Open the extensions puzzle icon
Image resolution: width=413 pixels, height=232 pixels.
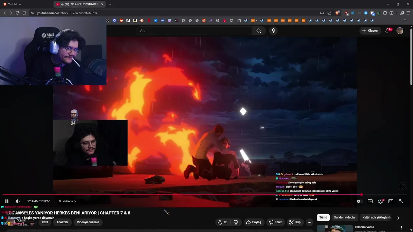pyautogui.click(x=385, y=13)
